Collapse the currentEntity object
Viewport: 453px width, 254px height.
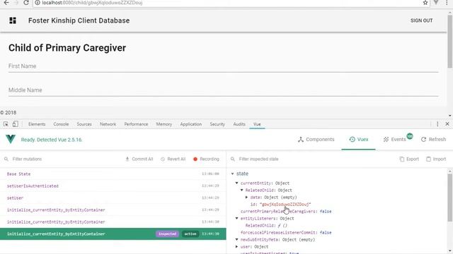click(236, 183)
